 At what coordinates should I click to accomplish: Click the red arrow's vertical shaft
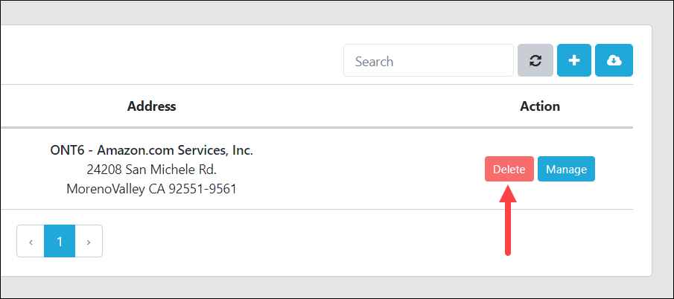point(508,228)
